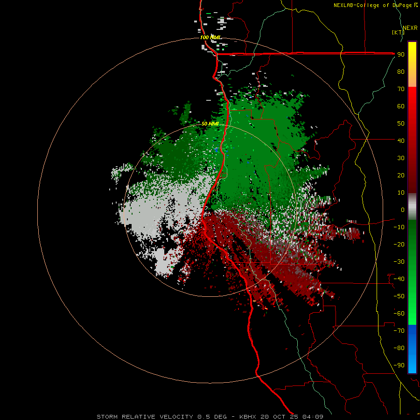Screen dimensions: 420x420
Task: Click the 0.5 DEG elevation text
Action: point(212,417)
